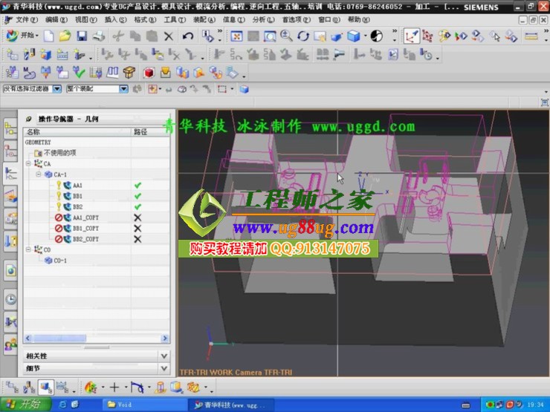Click the navigator horizontal scrollbar thumb
This screenshot has width=550, height=412.
(59, 338)
